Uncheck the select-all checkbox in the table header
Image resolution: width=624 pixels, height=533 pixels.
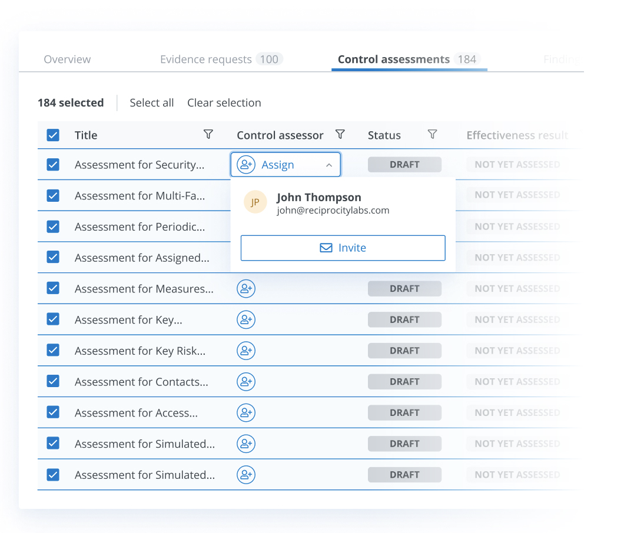(53, 135)
